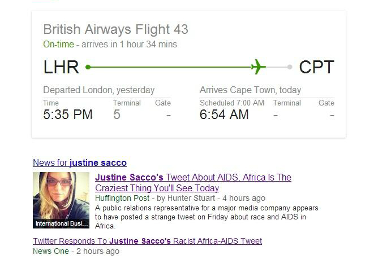Click the News One source name
Screen dimensions: 374x264
[x=50, y=251]
